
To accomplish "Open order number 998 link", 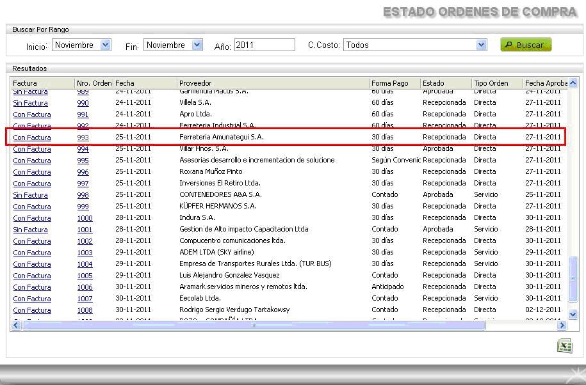I will click(83, 195).
